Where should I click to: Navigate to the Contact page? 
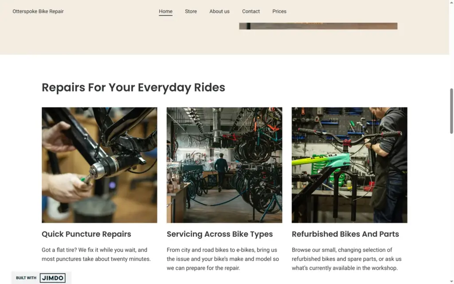click(x=251, y=11)
